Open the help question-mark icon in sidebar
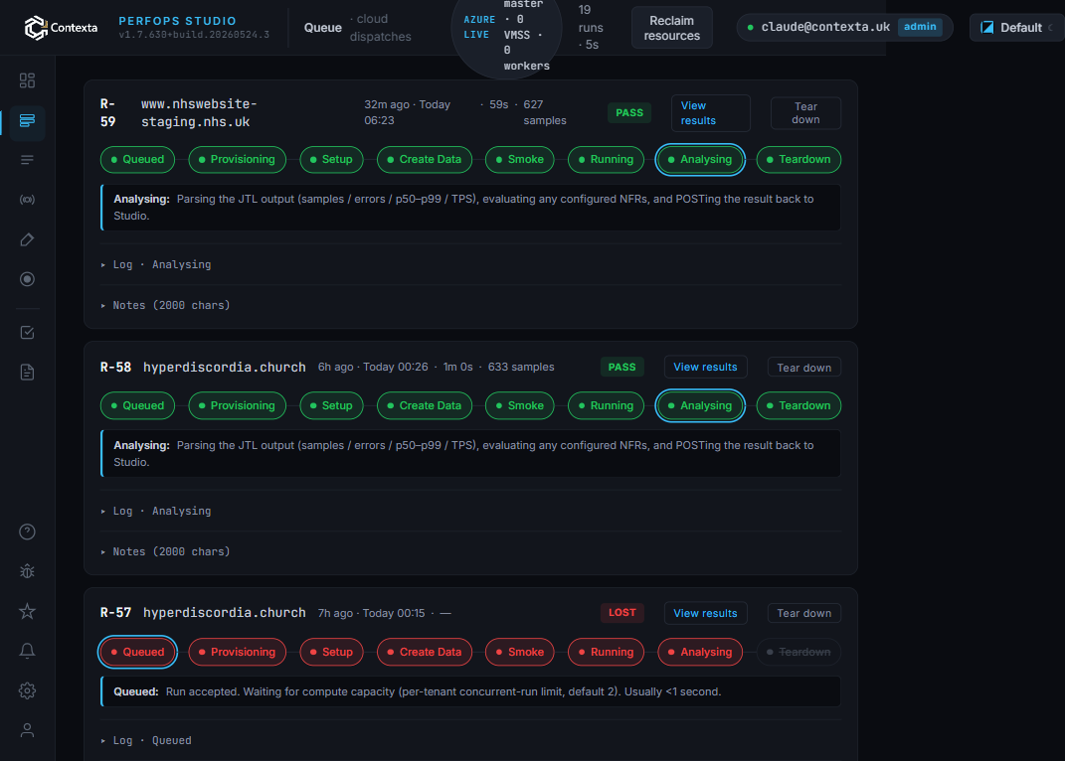1065x761 pixels. (27, 532)
